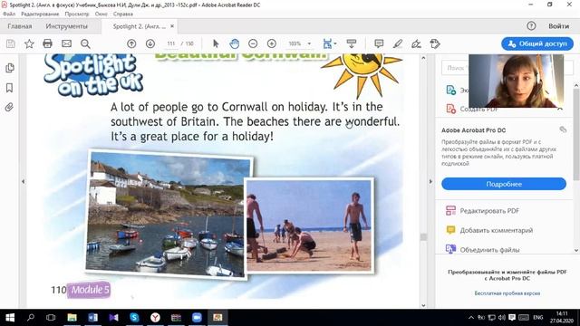
Task: Open the Окно menu
Action: (101, 14)
